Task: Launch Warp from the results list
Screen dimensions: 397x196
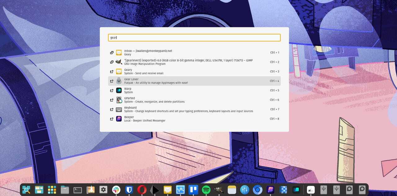Action: pyautogui.click(x=194, y=90)
